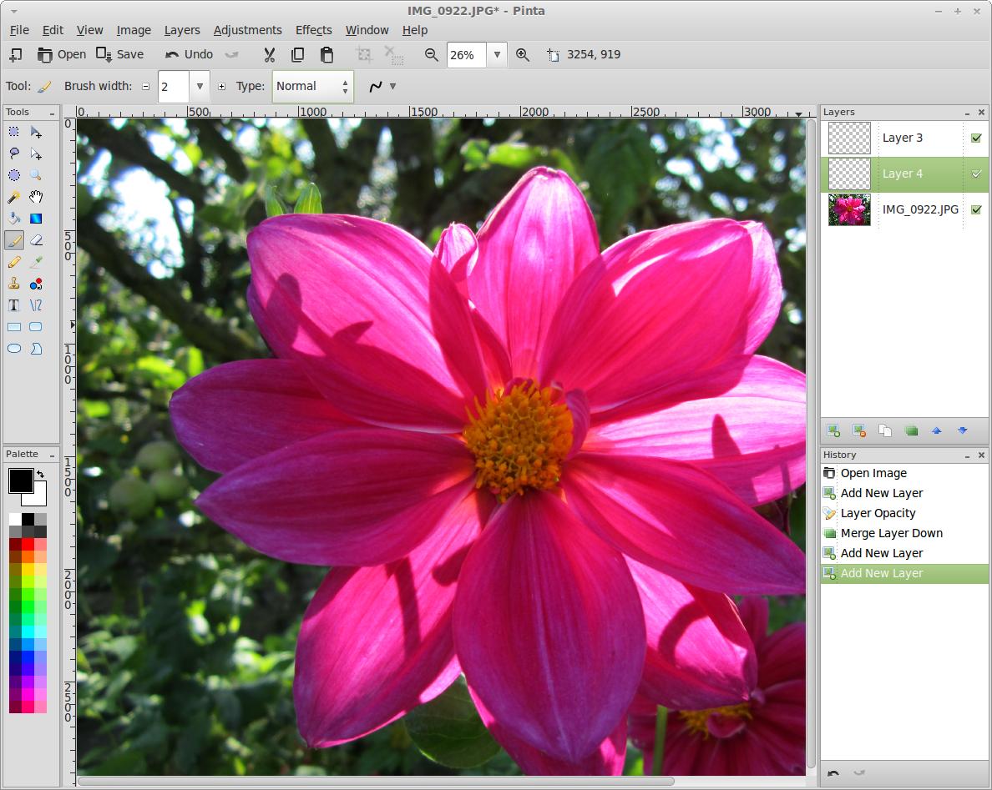Click Merge Layer Down icon in Layers panel

(911, 431)
